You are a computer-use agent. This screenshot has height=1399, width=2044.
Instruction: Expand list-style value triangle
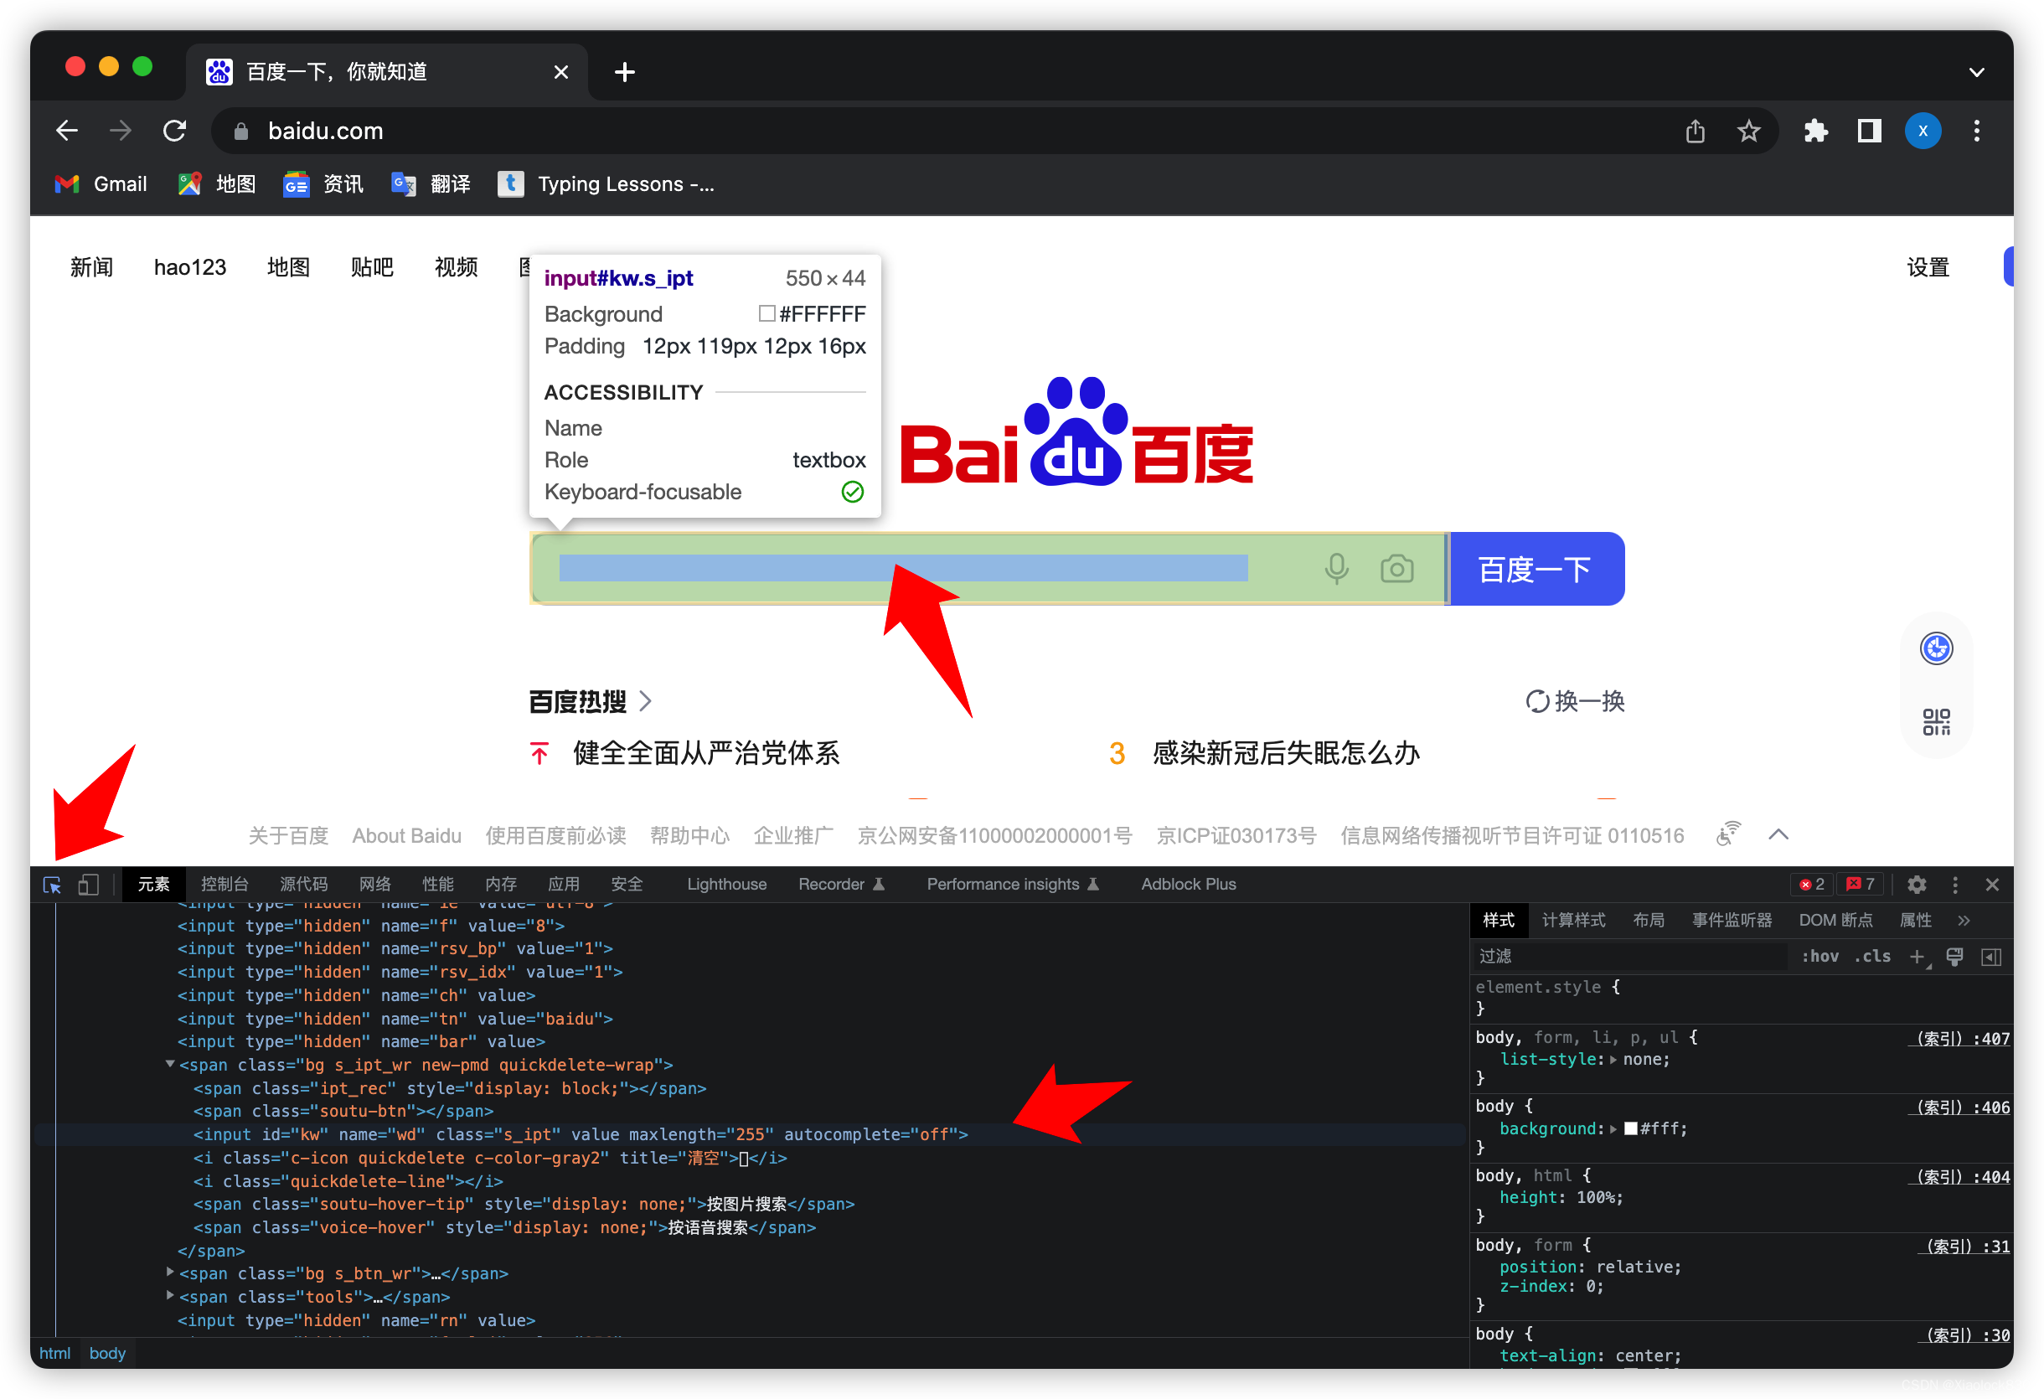click(x=1614, y=1061)
